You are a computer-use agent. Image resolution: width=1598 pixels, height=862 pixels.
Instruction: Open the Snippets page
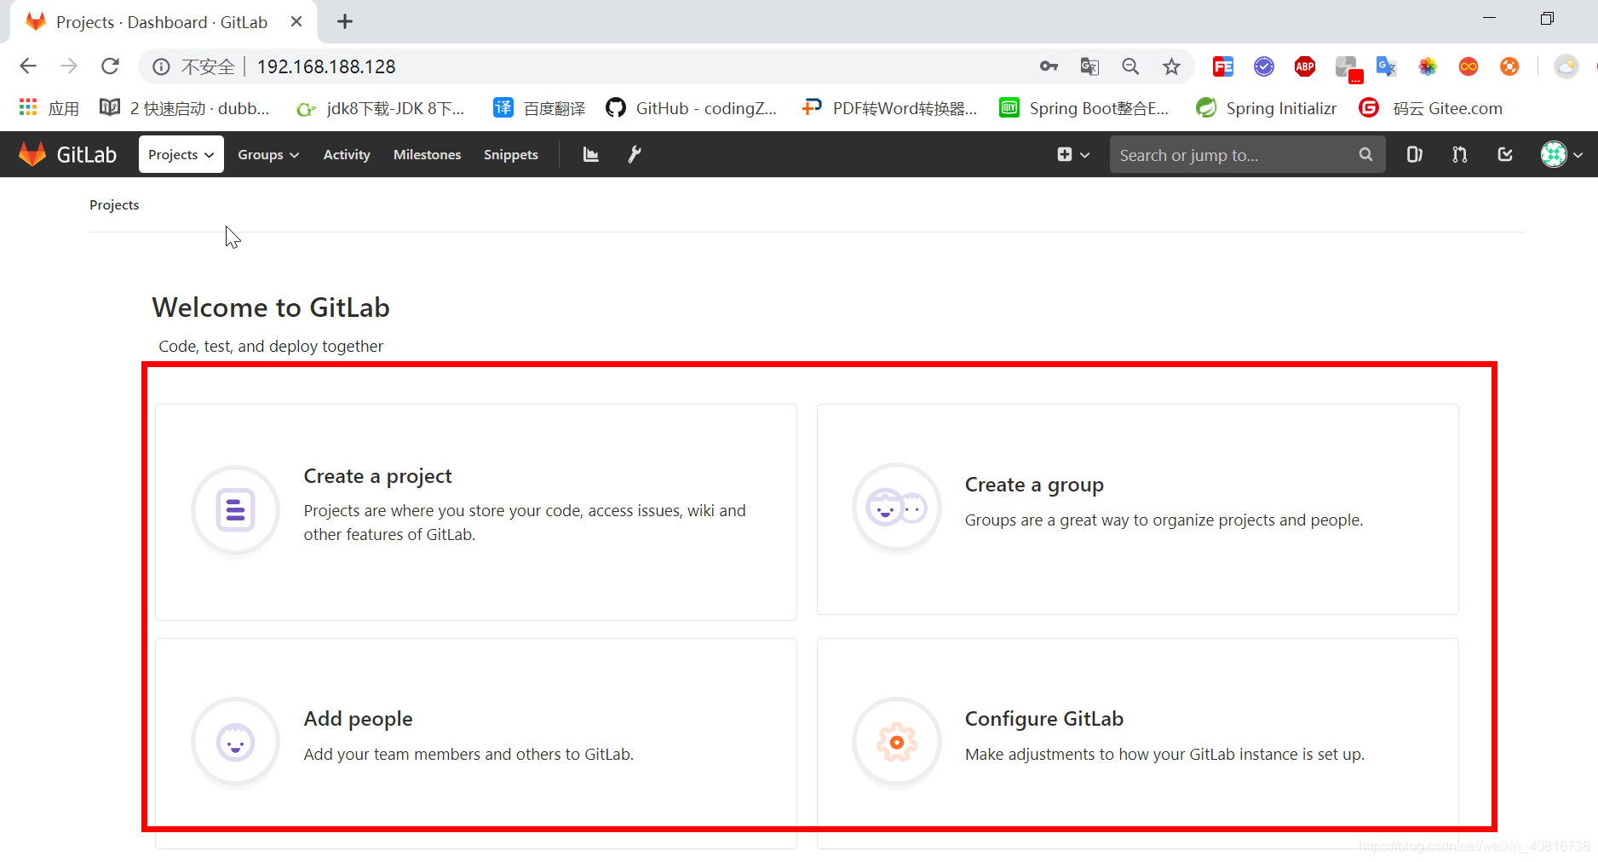coord(510,154)
